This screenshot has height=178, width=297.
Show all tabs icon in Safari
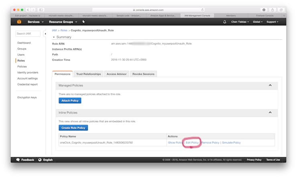point(281,10)
